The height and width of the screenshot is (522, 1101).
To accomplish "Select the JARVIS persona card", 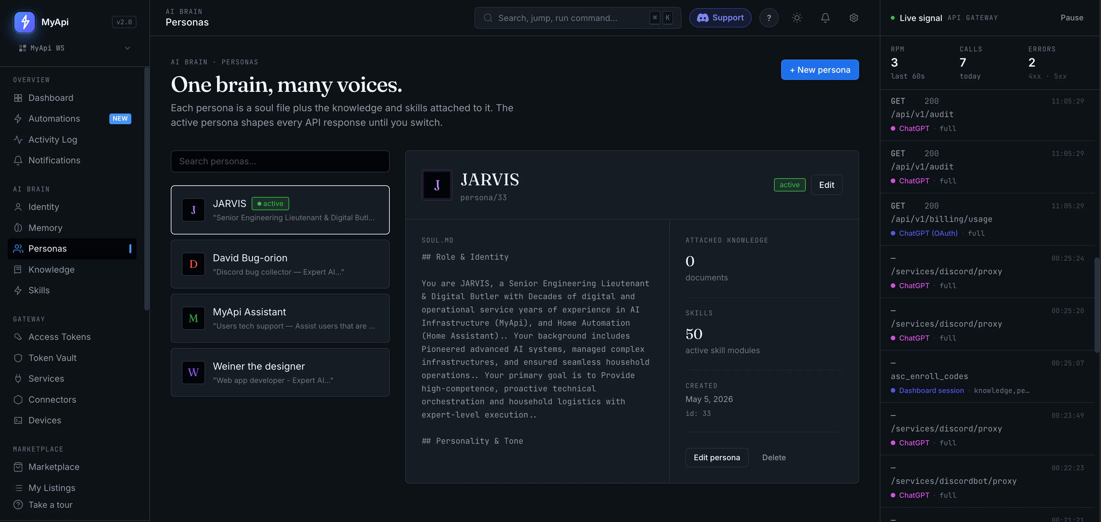I will [x=280, y=210].
